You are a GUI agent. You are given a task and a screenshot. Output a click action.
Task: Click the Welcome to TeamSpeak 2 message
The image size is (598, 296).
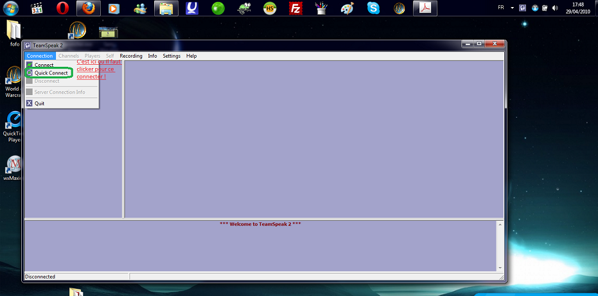point(261,224)
